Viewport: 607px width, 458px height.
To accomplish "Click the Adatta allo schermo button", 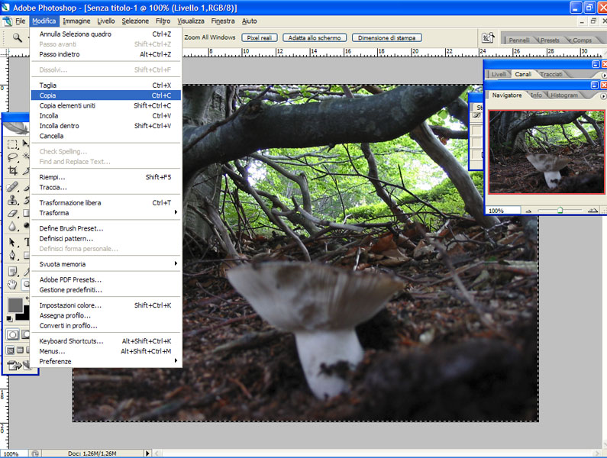I will pyautogui.click(x=315, y=37).
